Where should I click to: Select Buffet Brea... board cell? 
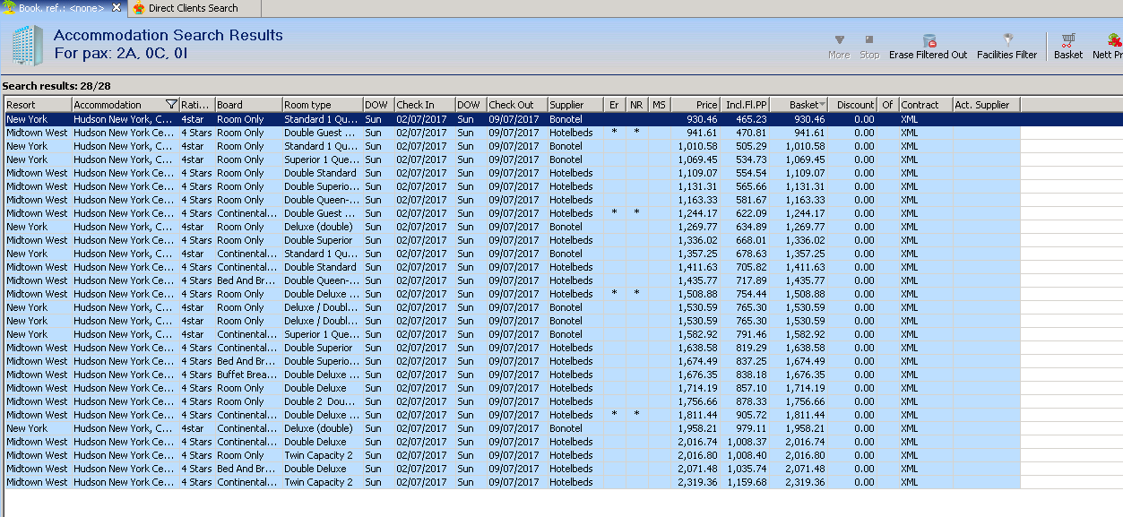click(247, 375)
